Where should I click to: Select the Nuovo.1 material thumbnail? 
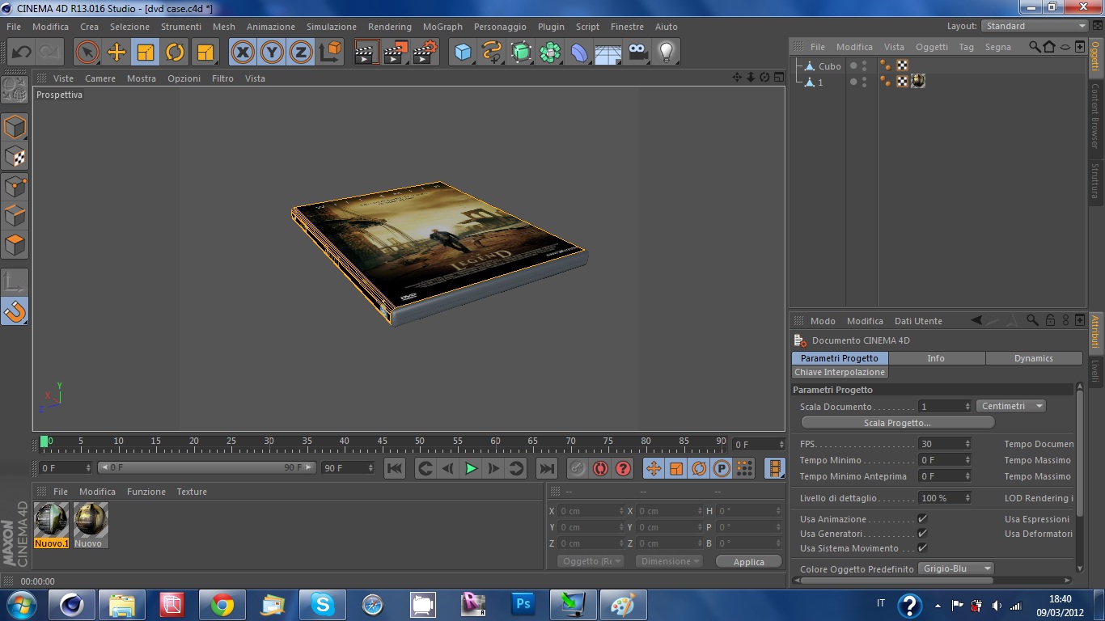pyautogui.click(x=52, y=524)
